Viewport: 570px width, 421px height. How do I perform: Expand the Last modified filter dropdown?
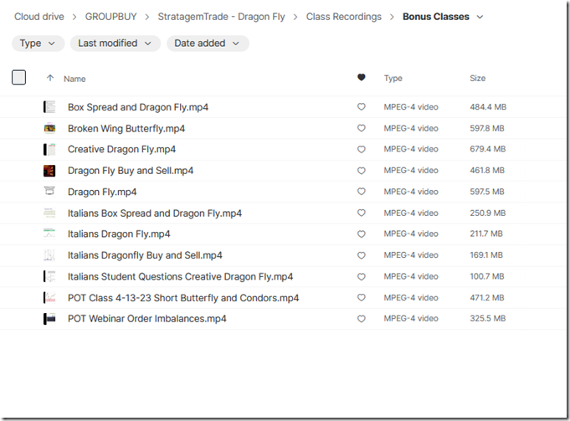pos(115,44)
